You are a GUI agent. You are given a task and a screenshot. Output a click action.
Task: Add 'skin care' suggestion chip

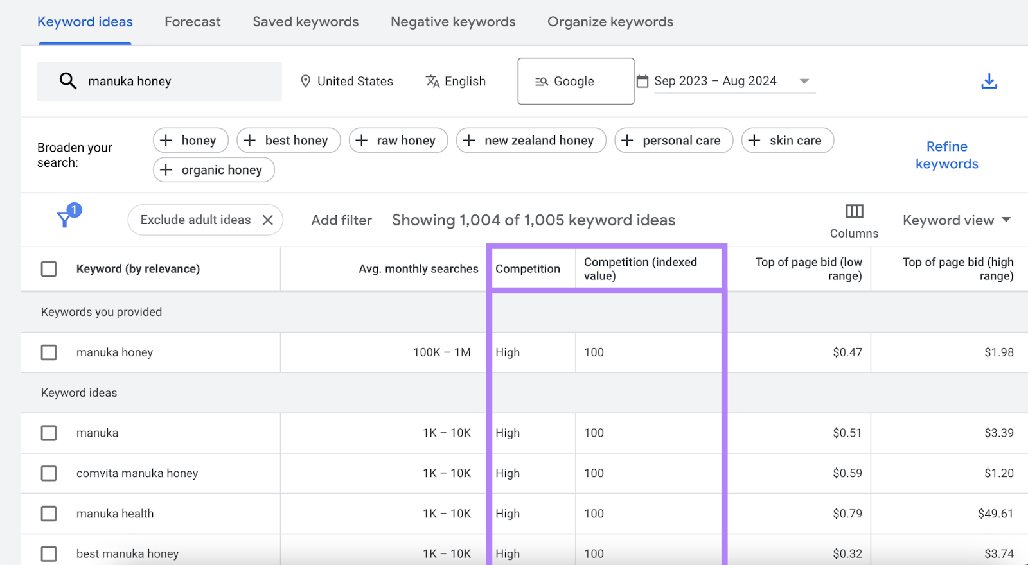(x=788, y=141)
